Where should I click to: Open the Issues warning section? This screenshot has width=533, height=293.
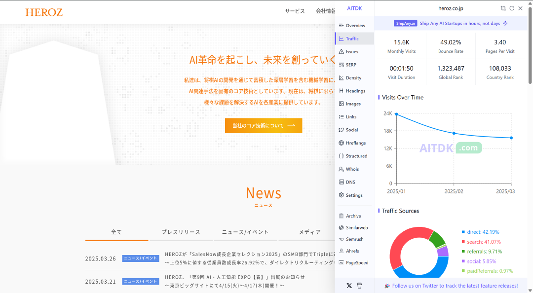click(354, 52)
